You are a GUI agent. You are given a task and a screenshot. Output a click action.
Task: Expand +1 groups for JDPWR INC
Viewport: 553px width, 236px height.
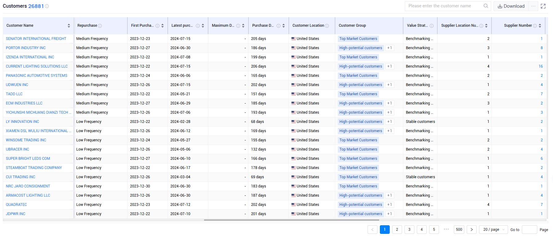click(x=390, y=214)
